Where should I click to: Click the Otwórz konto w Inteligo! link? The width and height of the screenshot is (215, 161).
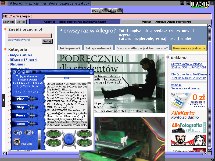(187, 64)
